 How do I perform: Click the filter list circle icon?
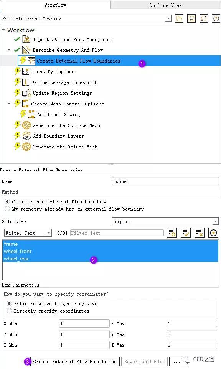click(172, 233)
